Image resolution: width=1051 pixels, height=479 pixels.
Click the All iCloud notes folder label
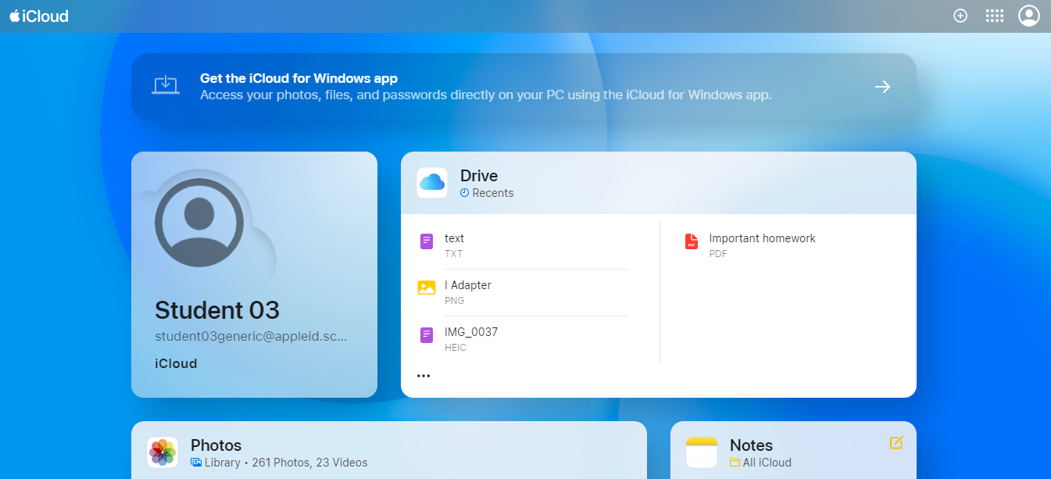pyautogui.click(x=767, y=463)
